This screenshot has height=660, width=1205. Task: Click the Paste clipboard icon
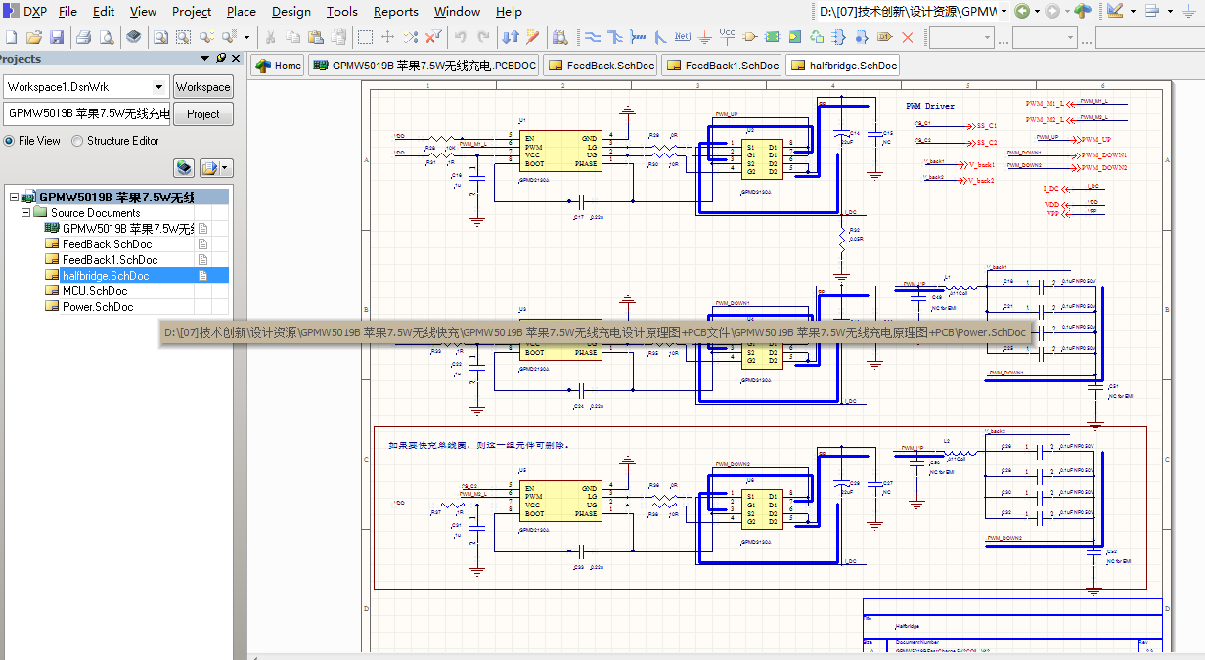pos(315,37)
